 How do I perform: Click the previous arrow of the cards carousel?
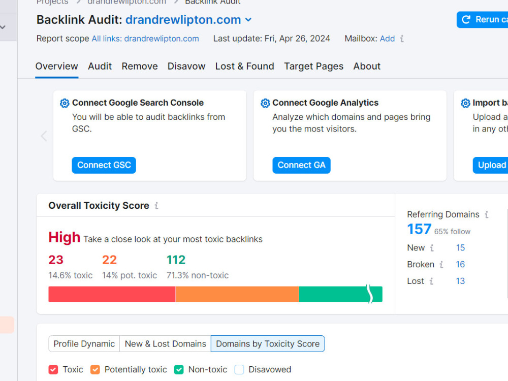click(x=44, y=136)
